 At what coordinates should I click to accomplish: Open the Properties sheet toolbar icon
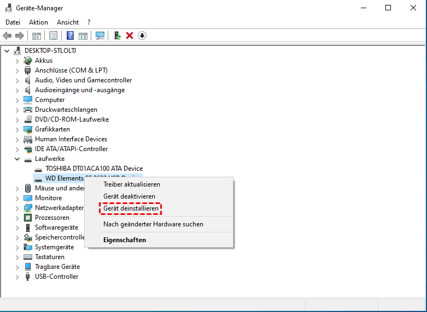point(54,35)
